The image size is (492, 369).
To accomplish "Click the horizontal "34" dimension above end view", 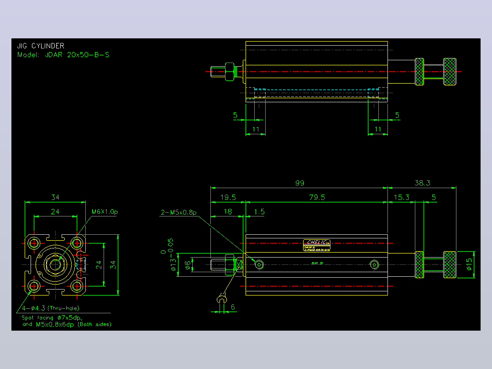I will 55,197.
